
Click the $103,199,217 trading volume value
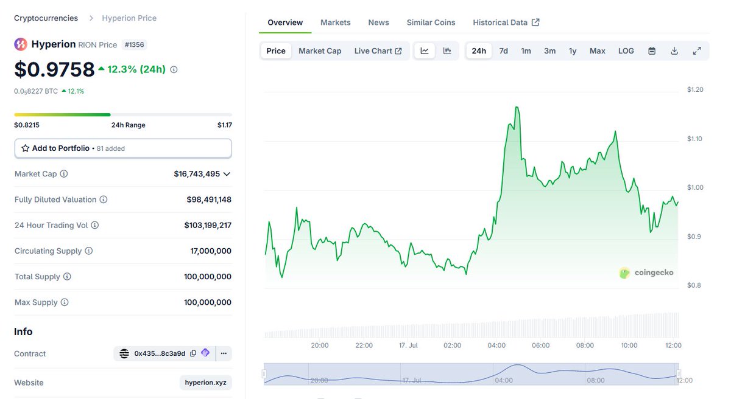click(x=208, y=225)
